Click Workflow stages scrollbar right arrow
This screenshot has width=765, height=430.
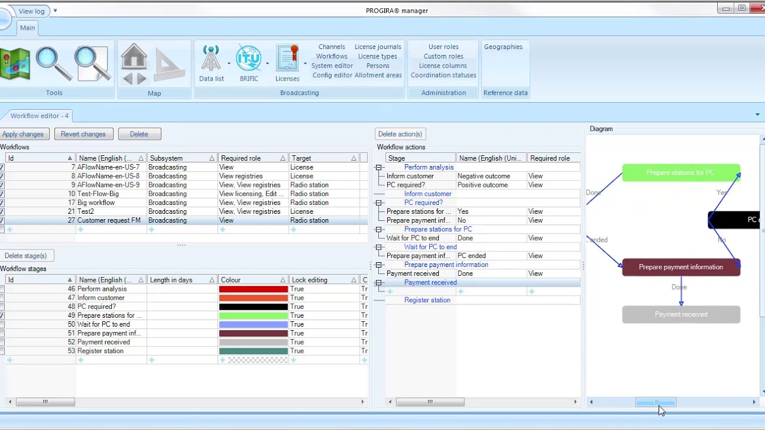tap(362, 402)
